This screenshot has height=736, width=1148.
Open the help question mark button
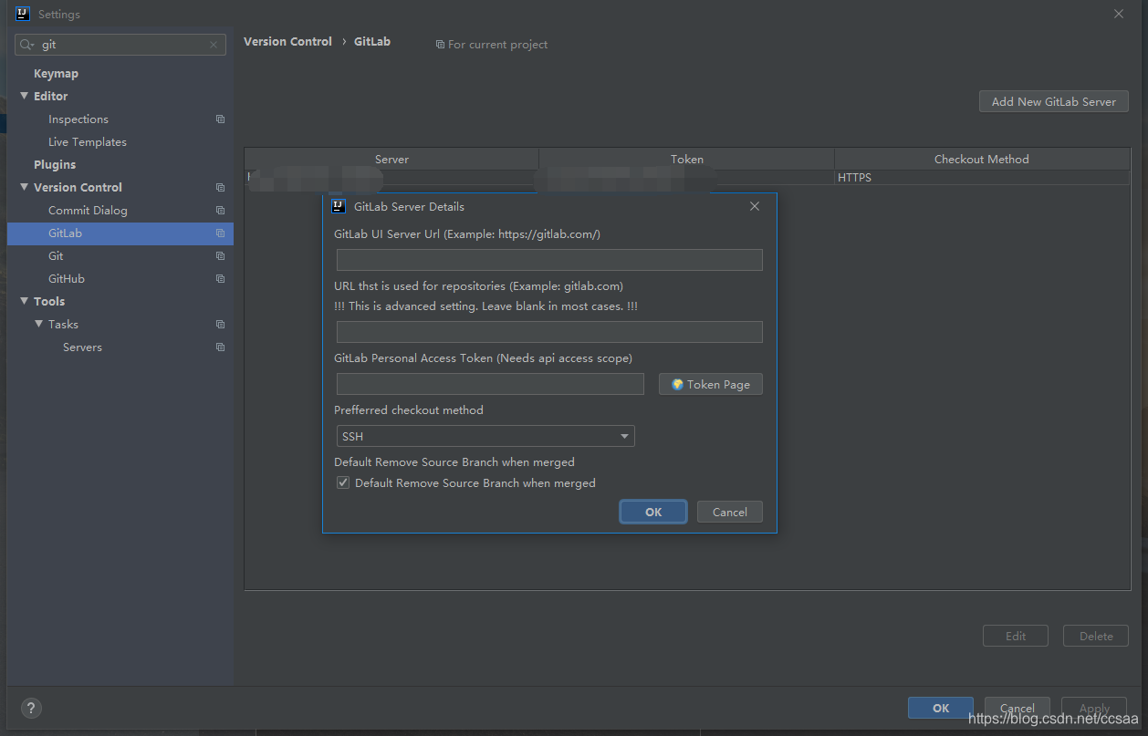(x=31, y=708)
